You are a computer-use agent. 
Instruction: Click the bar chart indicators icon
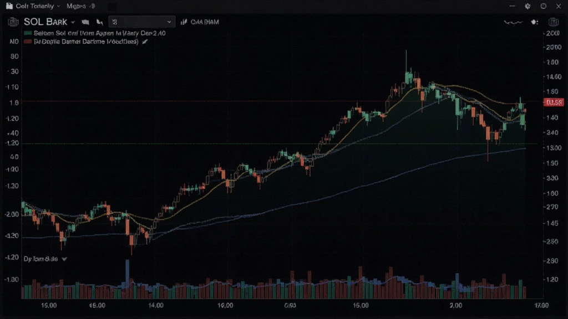click(184, 22)
